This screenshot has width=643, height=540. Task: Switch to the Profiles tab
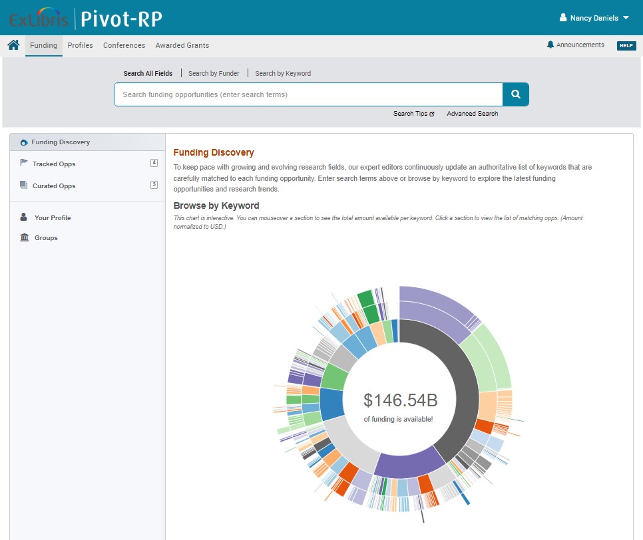(80, 45)
